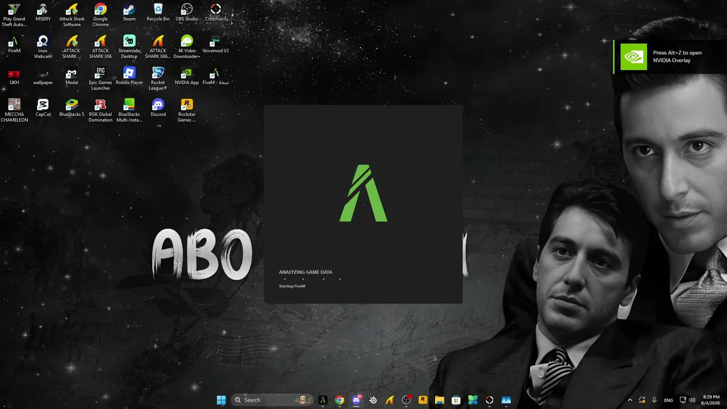Screen dimensions: 727x409
Task: Launch Attack Shark Software from the desktop
Action: tap(72, 15)
